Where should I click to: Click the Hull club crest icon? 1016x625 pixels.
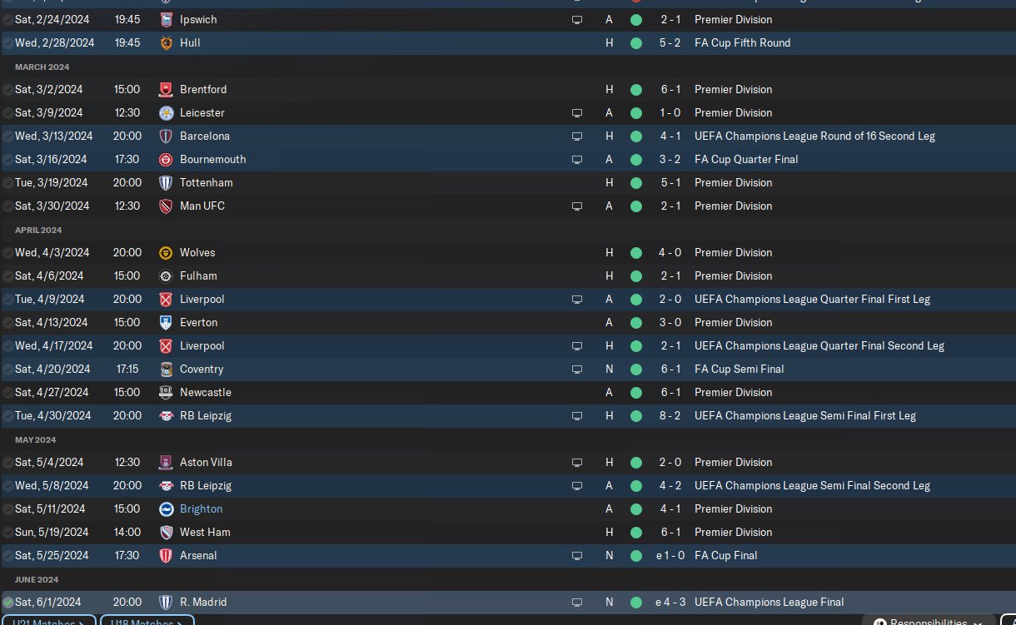pos(166,42)
